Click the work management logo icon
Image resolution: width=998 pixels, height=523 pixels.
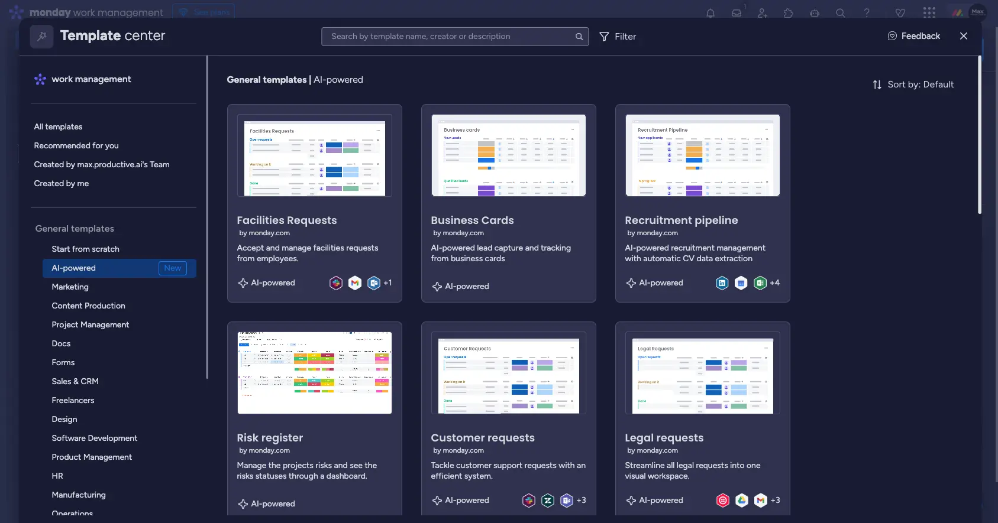(x=40, y=79)
